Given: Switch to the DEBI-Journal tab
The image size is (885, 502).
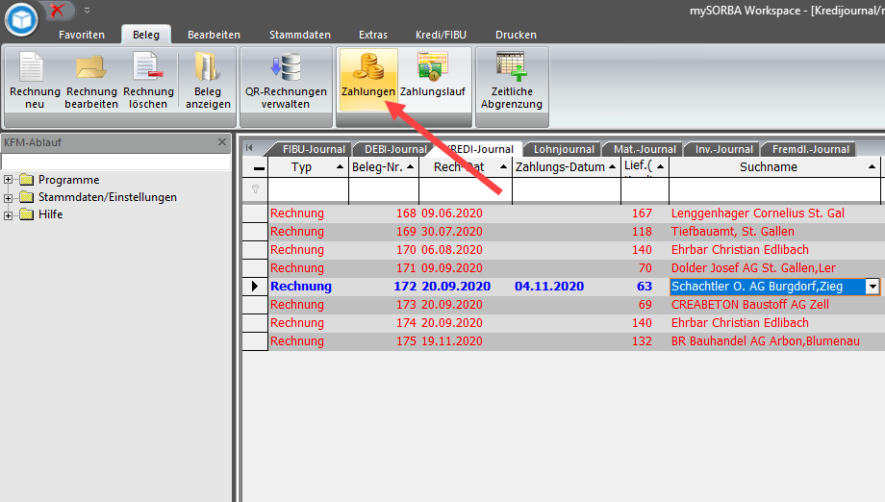Looking at the screenshot, I should tap(395, 149).
